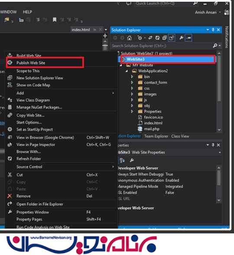Select the index.html editor tab
This screenshot has height=255, width=234.
(81, 29)
